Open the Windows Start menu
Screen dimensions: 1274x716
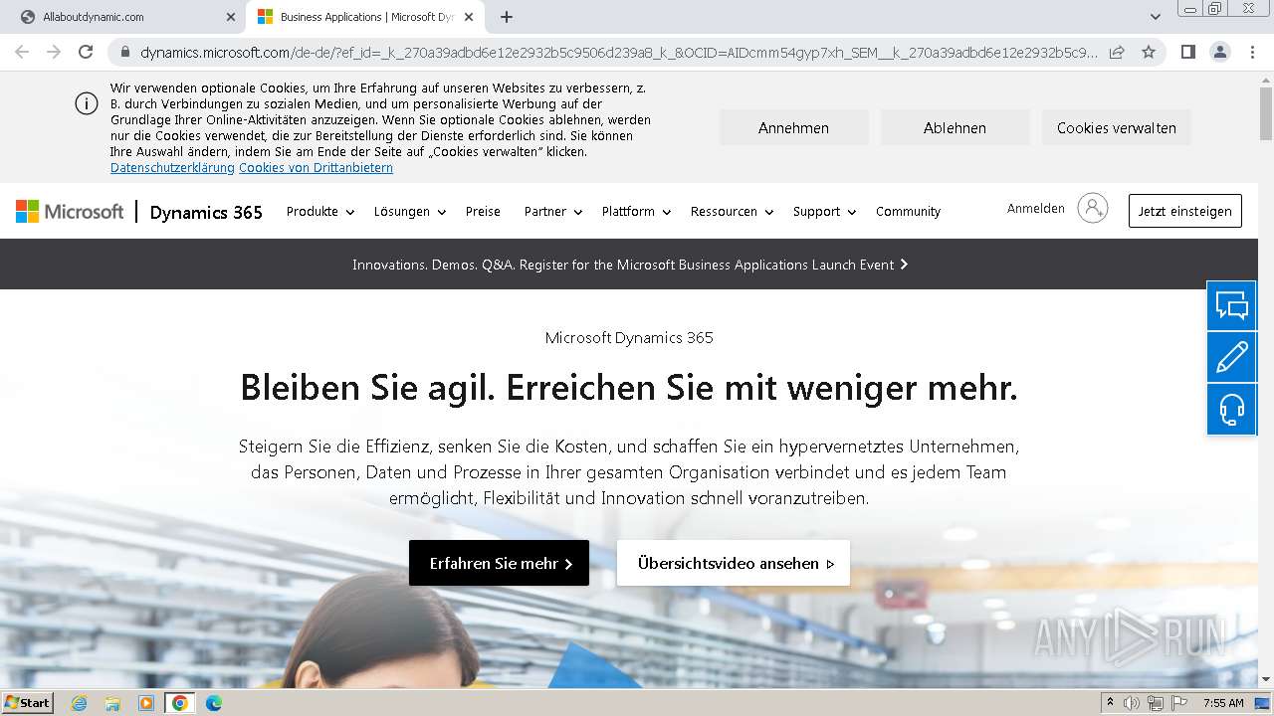pyautogui.click(x=28, y=703)
